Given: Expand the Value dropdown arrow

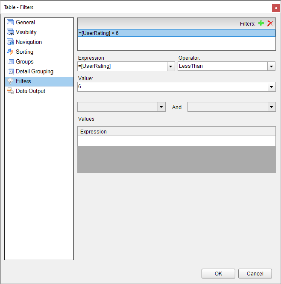Looking at the screenshot, I should [271, 87].
